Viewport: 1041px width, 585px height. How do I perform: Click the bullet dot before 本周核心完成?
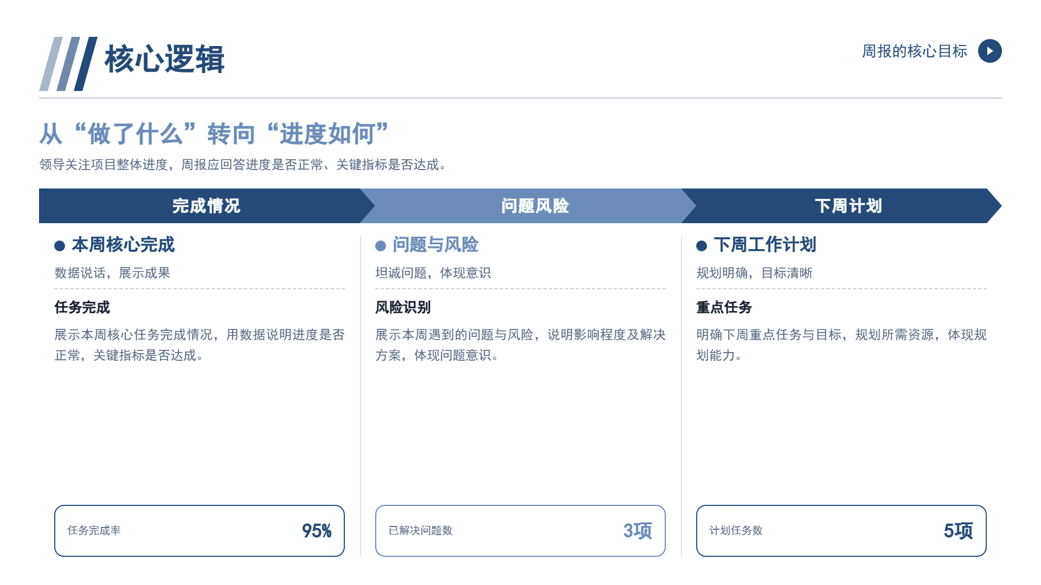[60, 246]
